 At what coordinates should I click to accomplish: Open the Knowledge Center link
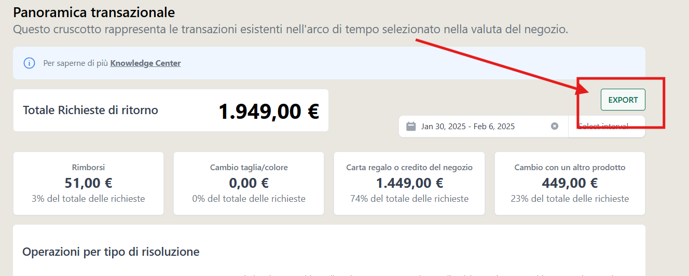[x=146, y=63]
